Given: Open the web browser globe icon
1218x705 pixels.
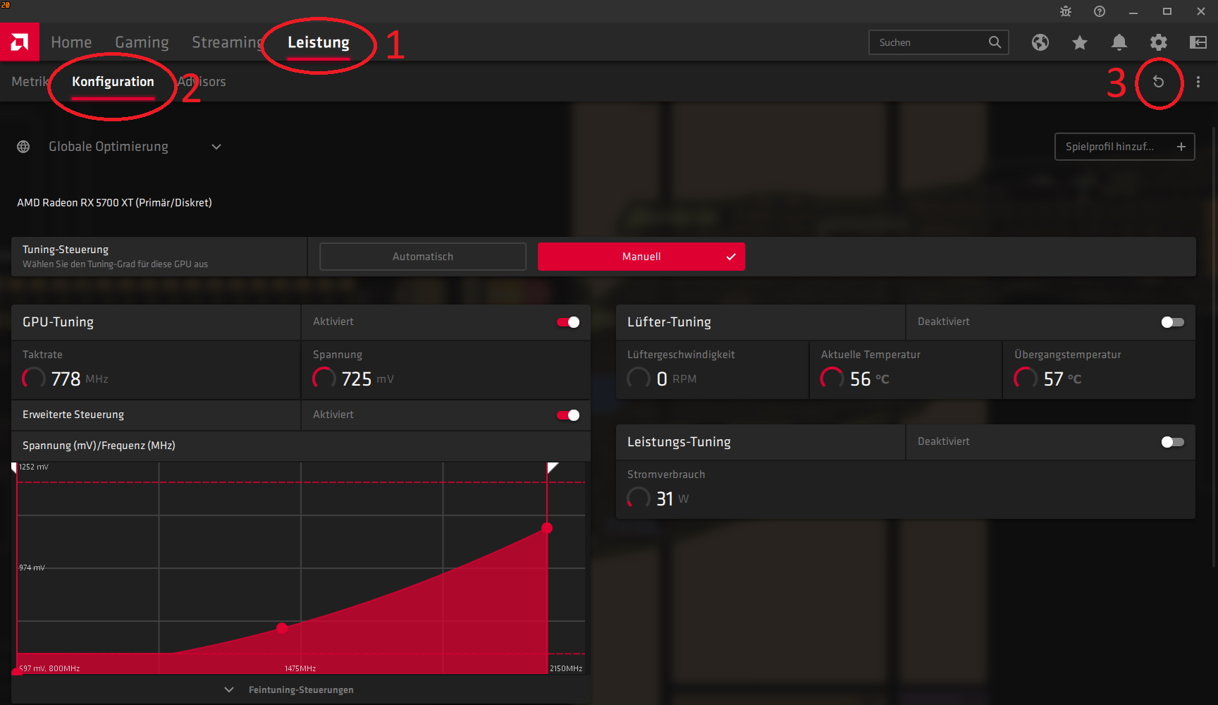Looking at the screenshot, I should 1040,42.
